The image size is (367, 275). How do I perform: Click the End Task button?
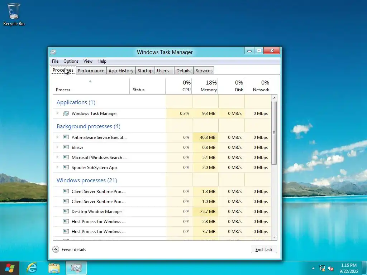(264, 250)
